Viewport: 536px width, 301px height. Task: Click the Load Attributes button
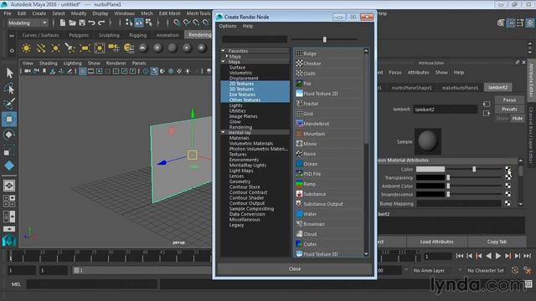tap(437, 242)
